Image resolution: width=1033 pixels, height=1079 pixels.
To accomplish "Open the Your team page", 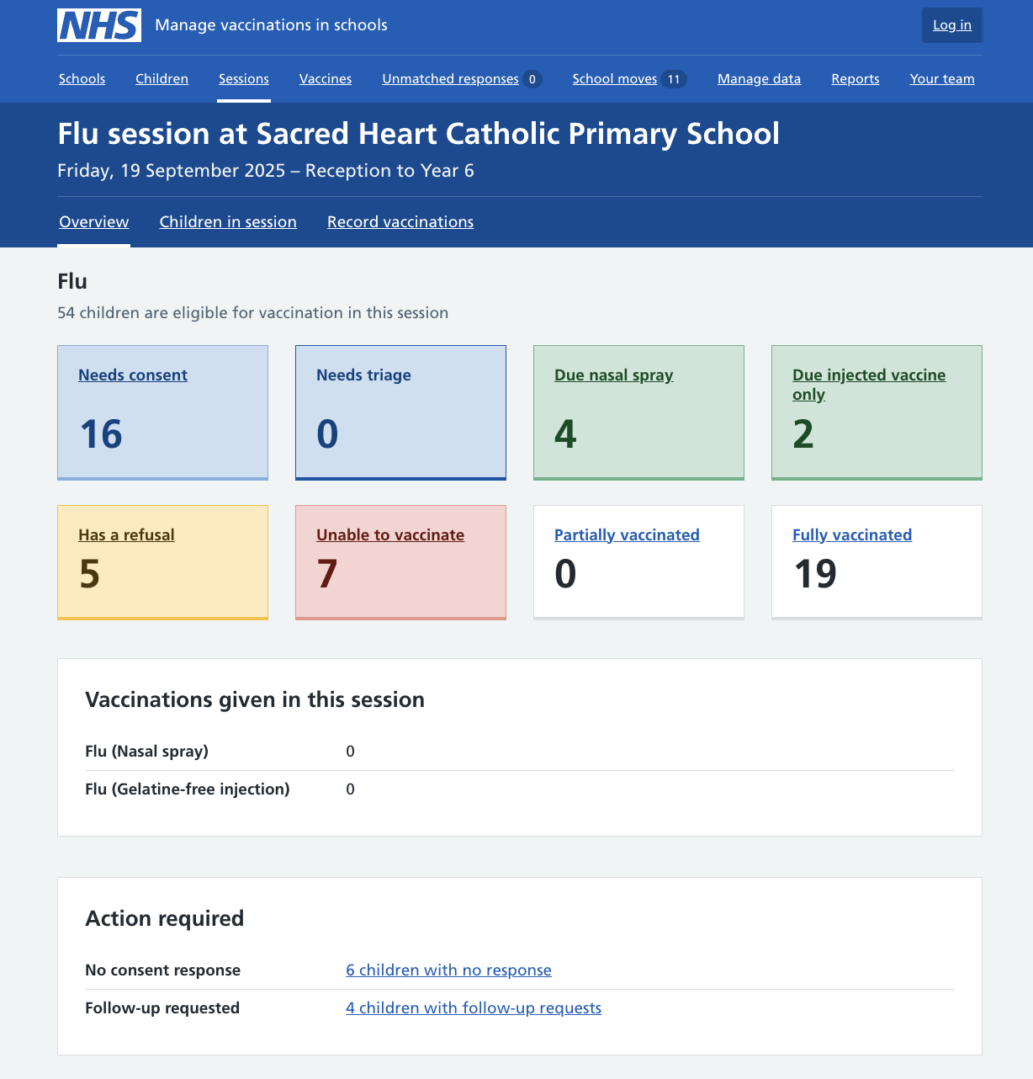I will click(x=941, y=78).
